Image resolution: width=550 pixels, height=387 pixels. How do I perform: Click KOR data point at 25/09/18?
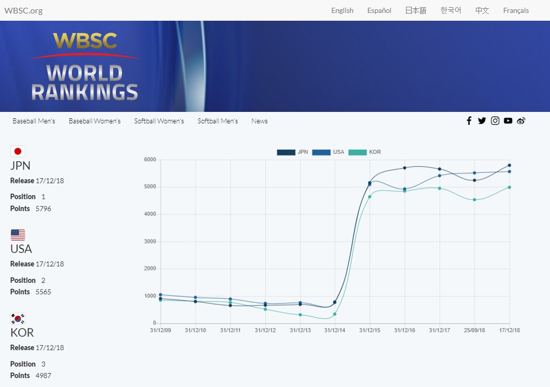coord(474,199)
